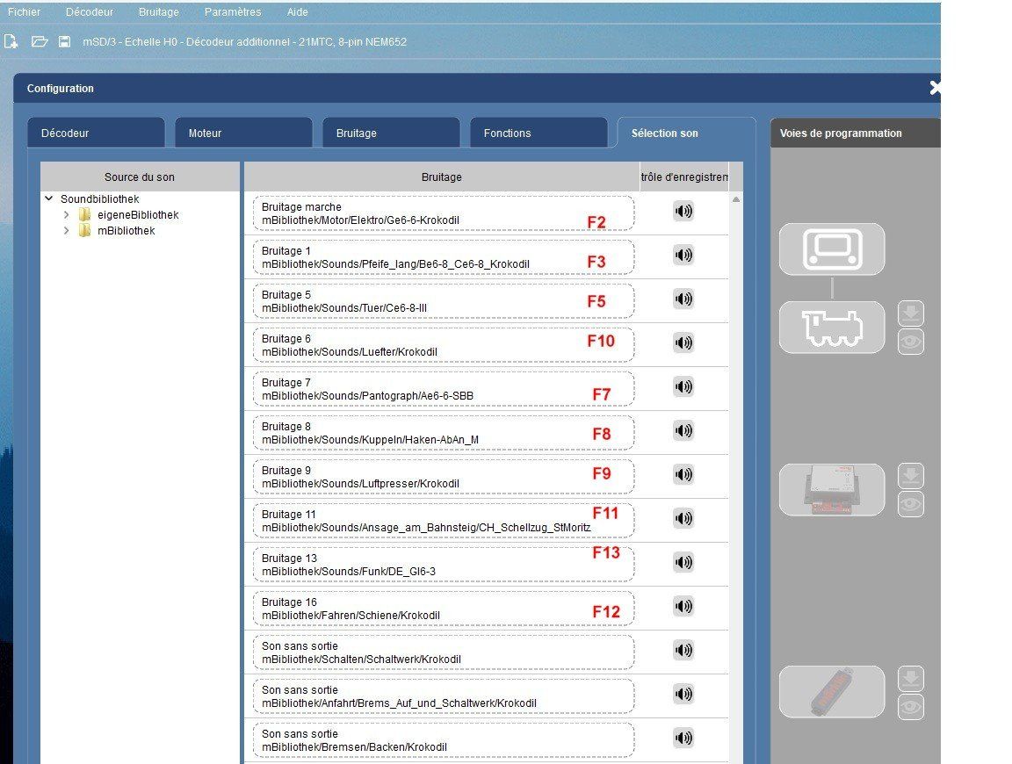The width and height of the screenshot is (1012, 764).
Task: Click the Voies de programmation header
Action: coord(855,133)
